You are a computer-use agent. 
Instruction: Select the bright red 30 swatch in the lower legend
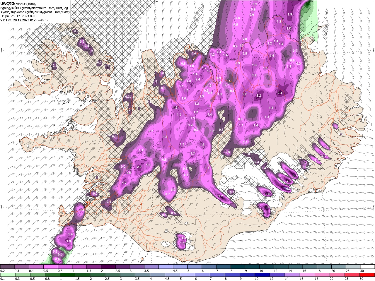pyautogui.click(x=367, y=275)
